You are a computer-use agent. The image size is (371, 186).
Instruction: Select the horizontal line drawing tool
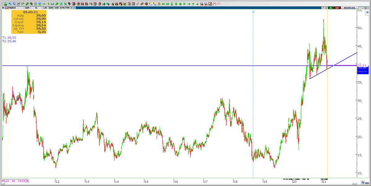[x=44, y=4]
